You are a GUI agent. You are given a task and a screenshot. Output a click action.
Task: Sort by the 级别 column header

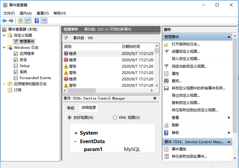click(x=91, y=46)
